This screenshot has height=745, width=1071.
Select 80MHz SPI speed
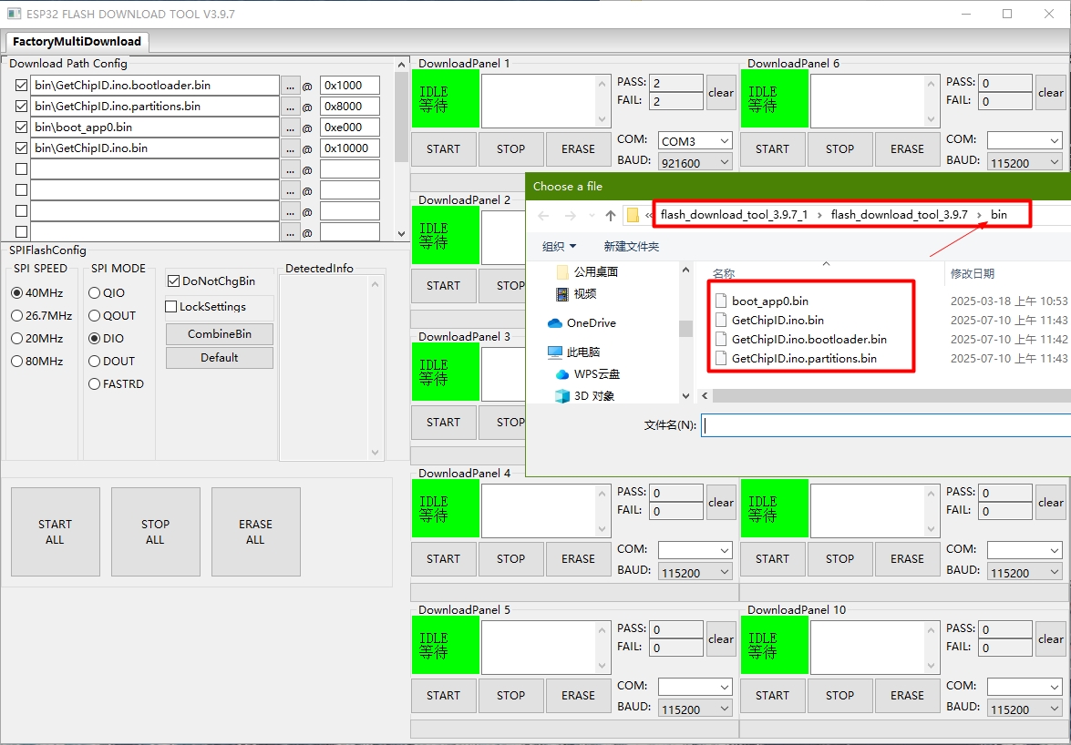[17, 362]
